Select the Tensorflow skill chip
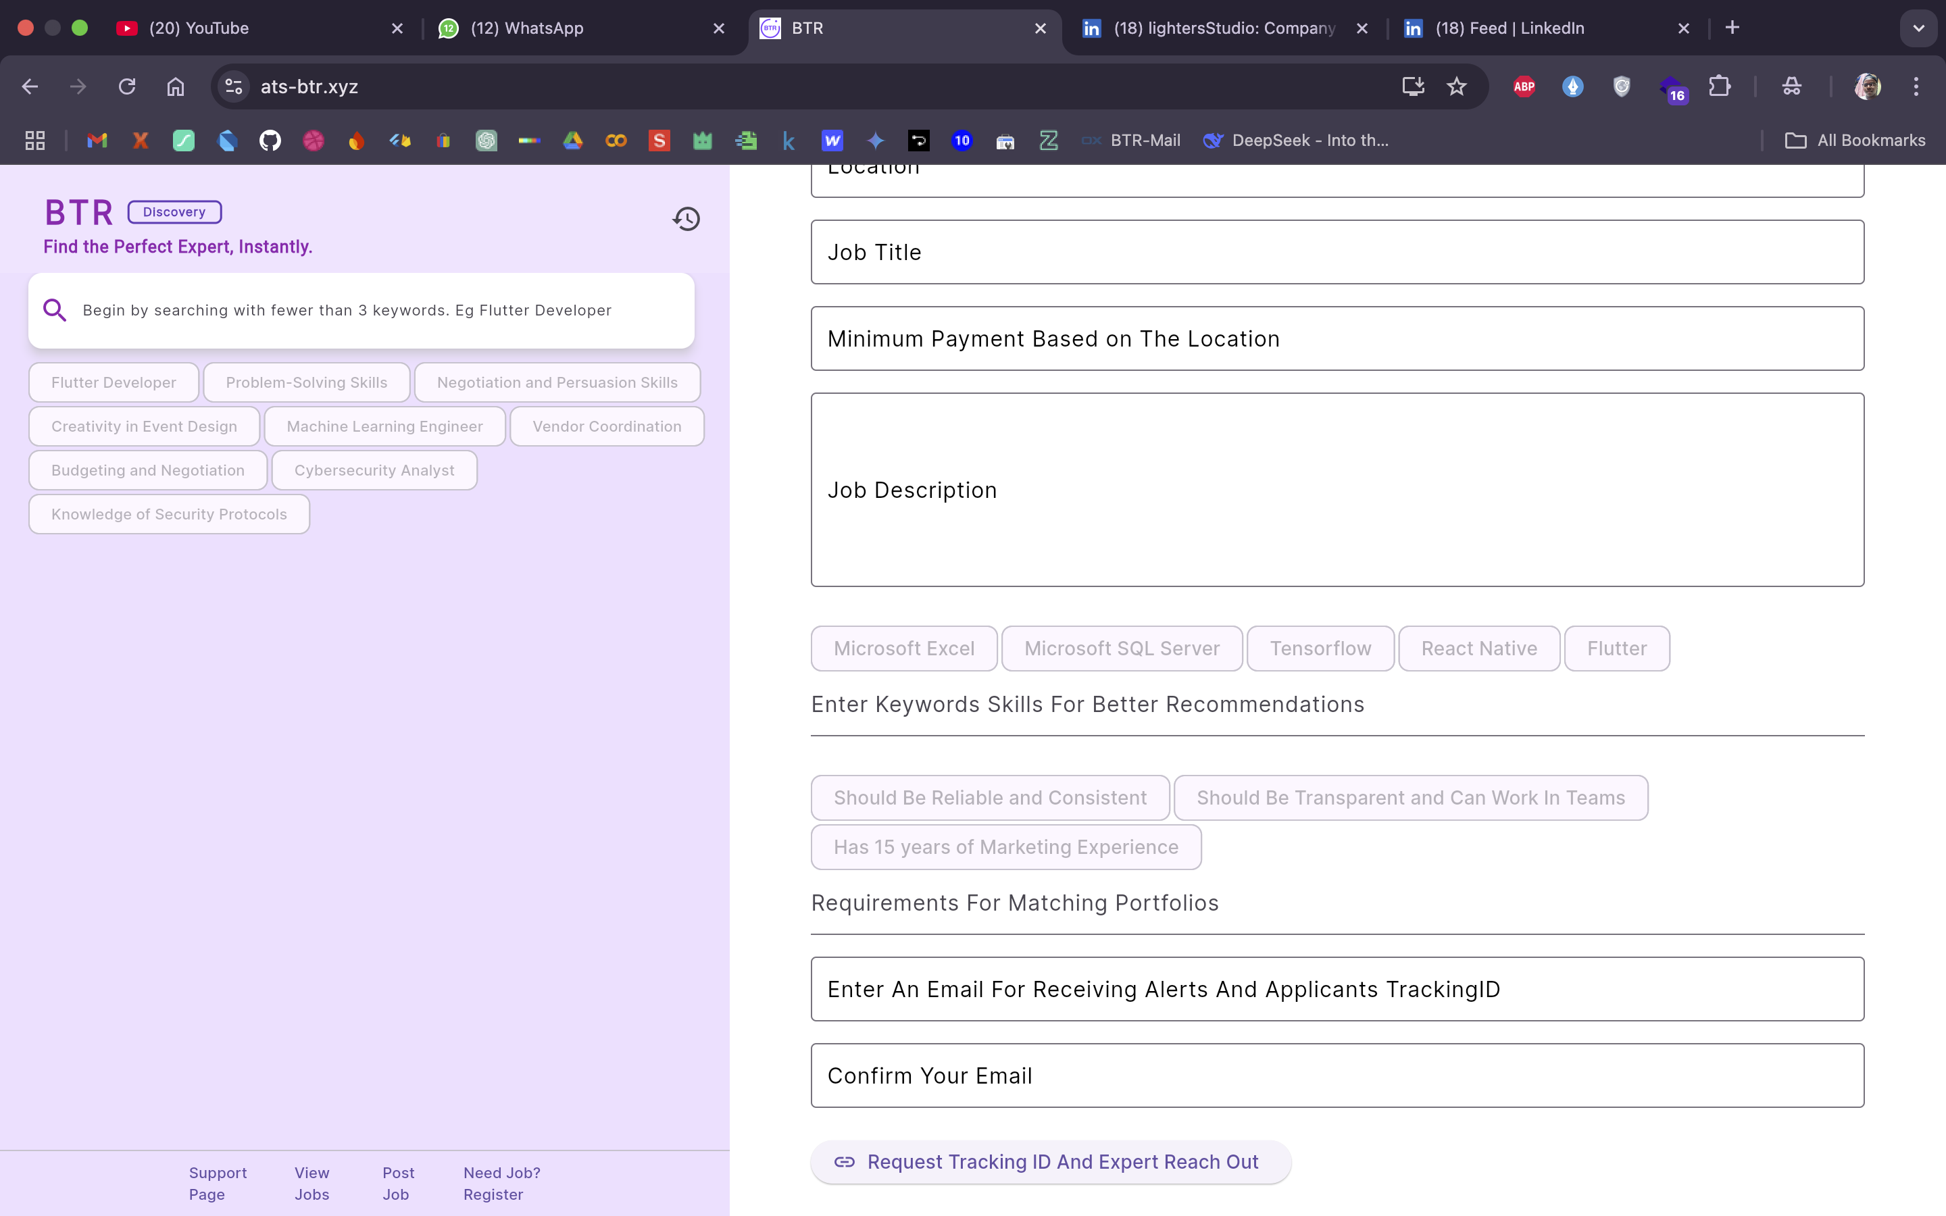The width and height of the screenshot is (1946, 1216). (1320, 649)
